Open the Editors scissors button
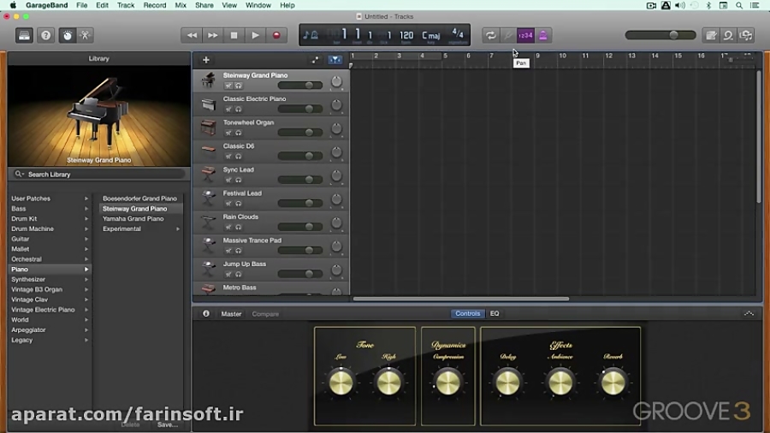The height and width of the screenshot is (433, 770). (85, 35)
